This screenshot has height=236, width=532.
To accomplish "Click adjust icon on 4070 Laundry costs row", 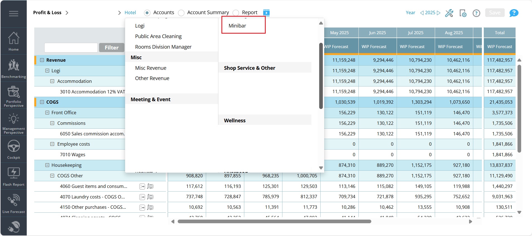I will point(150,197).
